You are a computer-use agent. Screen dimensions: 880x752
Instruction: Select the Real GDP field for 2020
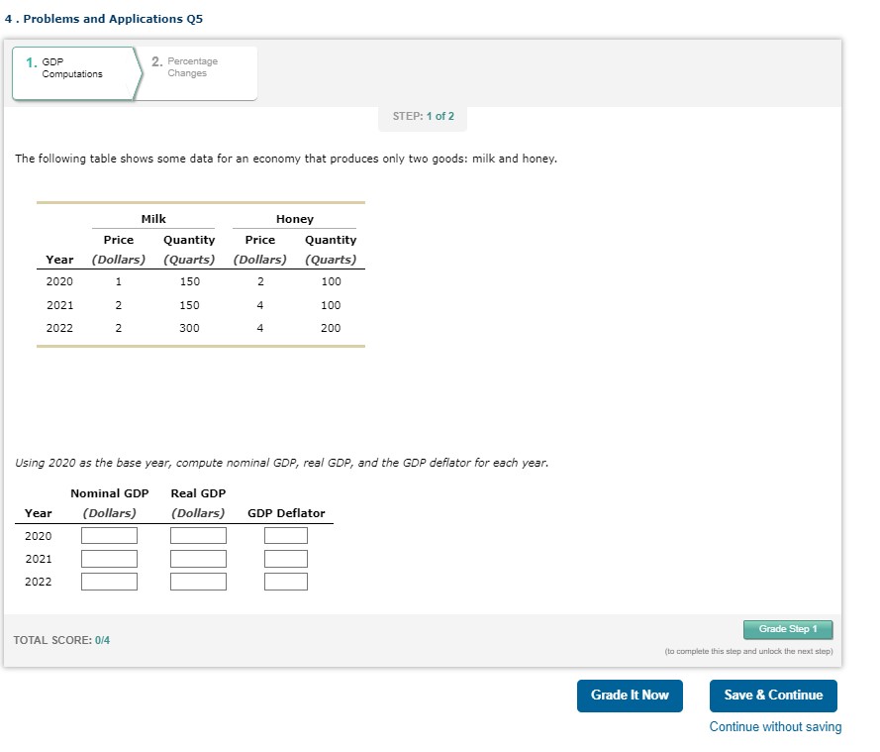198,535
